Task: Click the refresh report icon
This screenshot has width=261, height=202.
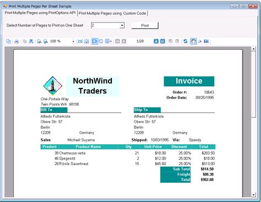Action: [186, 41]
